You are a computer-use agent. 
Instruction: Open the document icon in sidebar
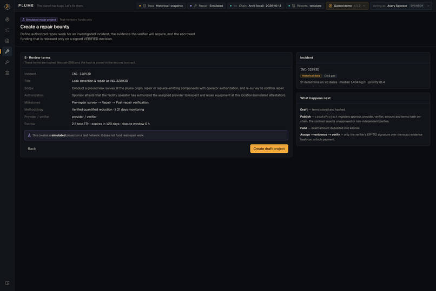(7, 41)
